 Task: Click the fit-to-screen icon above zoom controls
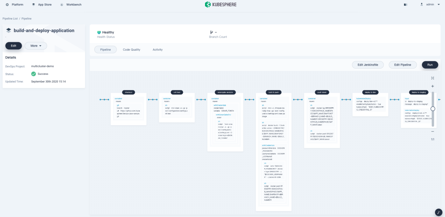[x=433, y=78]
